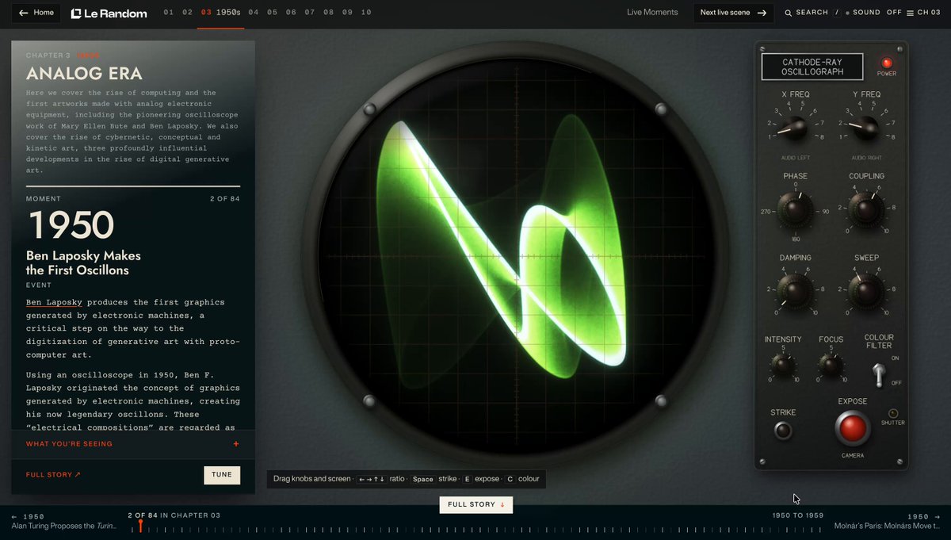Click the "ANALOG ERA" chapter heading
Viewport: 951px width, 540px height.
(x=84, y=74)
